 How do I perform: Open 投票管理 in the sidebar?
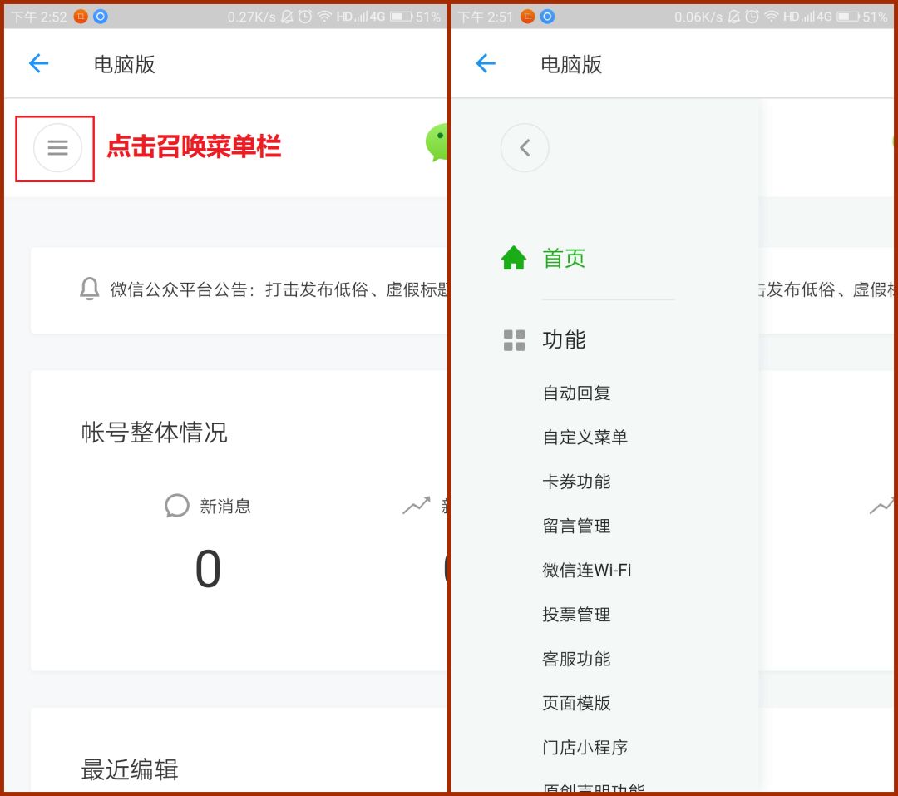coord(576,615)
